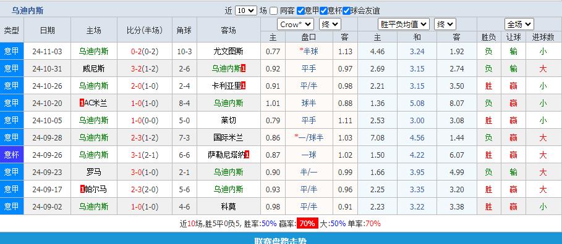
Task: Click the red card badge next to 帕尔马
Action: coord(82,189)
